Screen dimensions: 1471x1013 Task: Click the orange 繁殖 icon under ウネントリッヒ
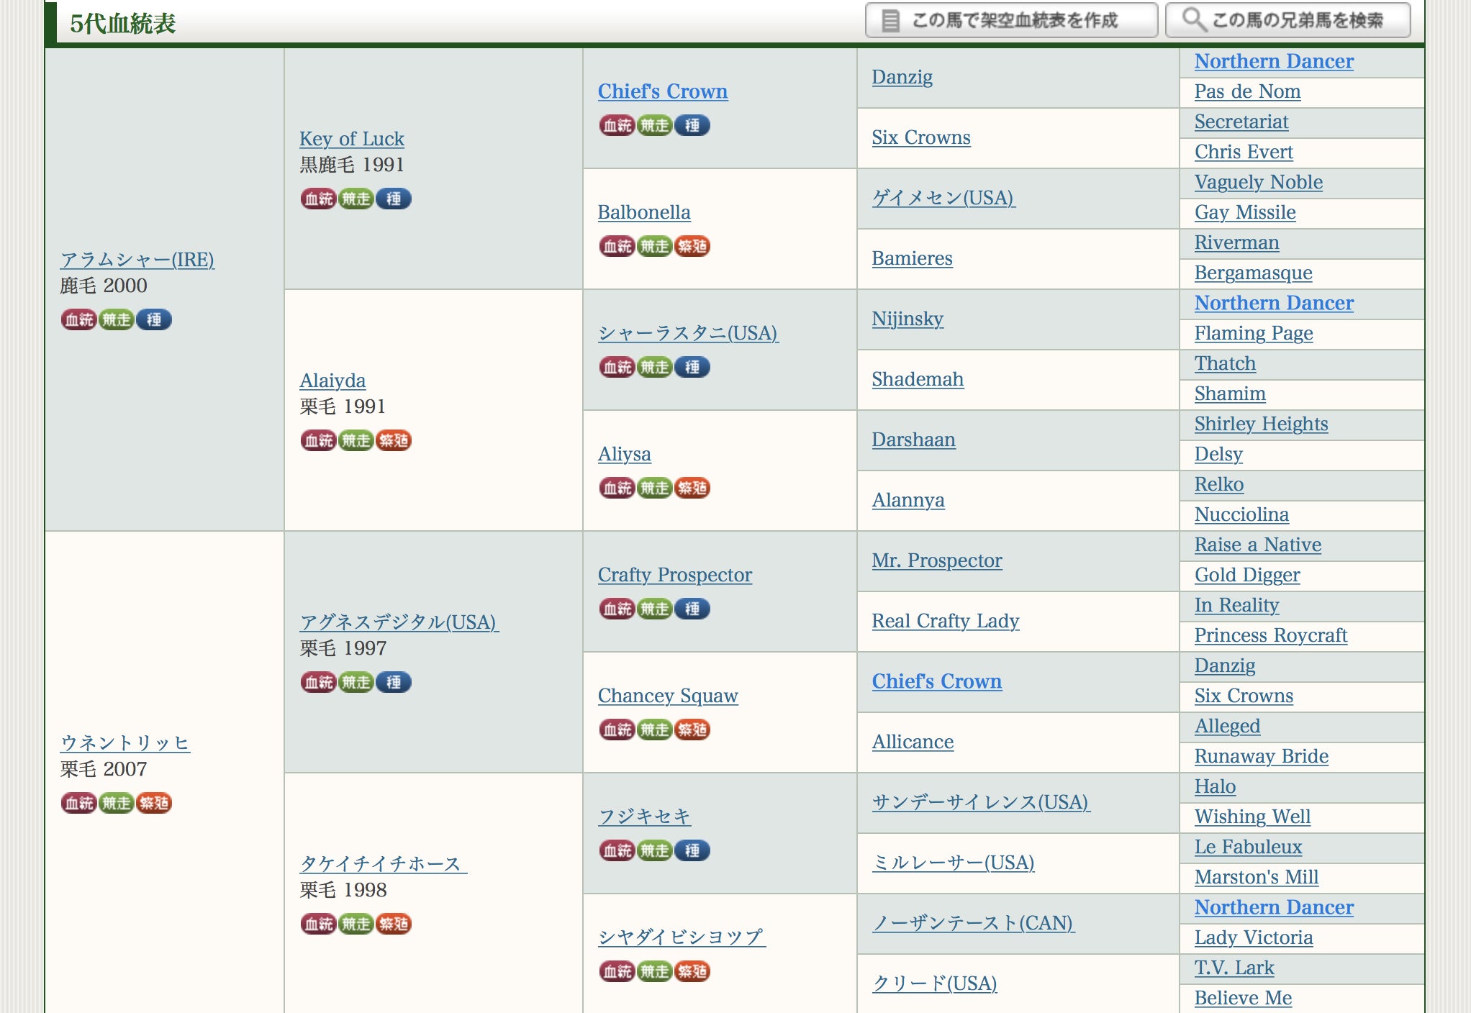click(154, 803)
